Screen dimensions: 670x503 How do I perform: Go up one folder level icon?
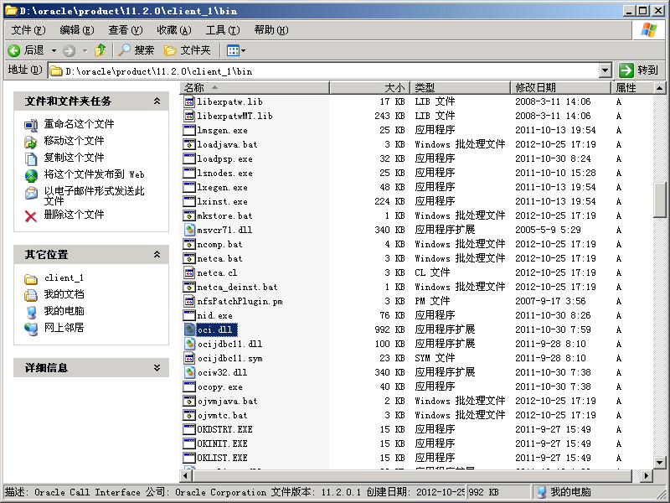(x=100, y=50)
